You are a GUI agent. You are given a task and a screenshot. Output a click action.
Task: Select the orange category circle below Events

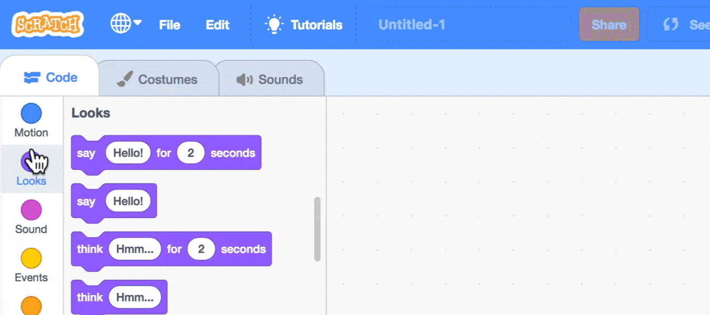[x=31, y=306]
